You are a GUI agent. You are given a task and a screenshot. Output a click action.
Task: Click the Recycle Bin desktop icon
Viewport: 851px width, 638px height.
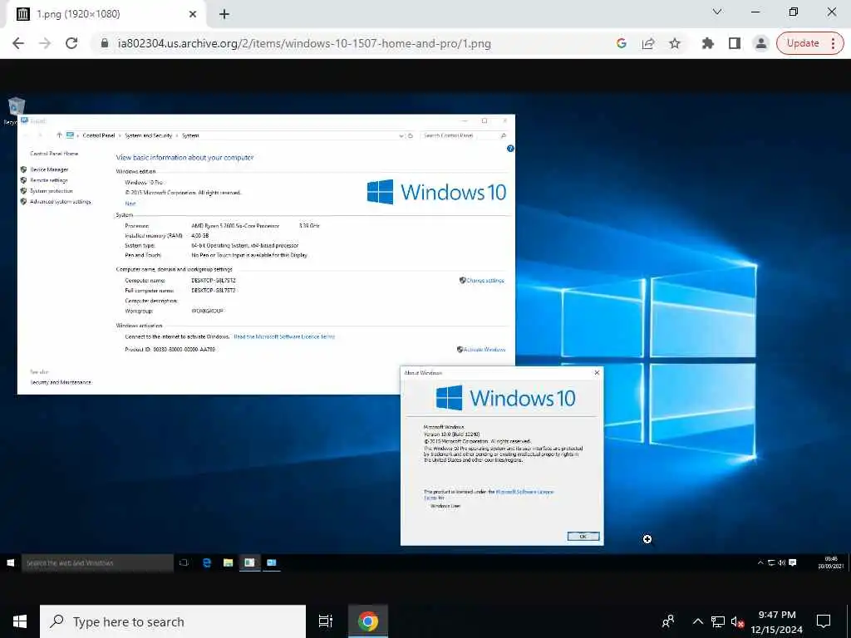pos(15,110)
